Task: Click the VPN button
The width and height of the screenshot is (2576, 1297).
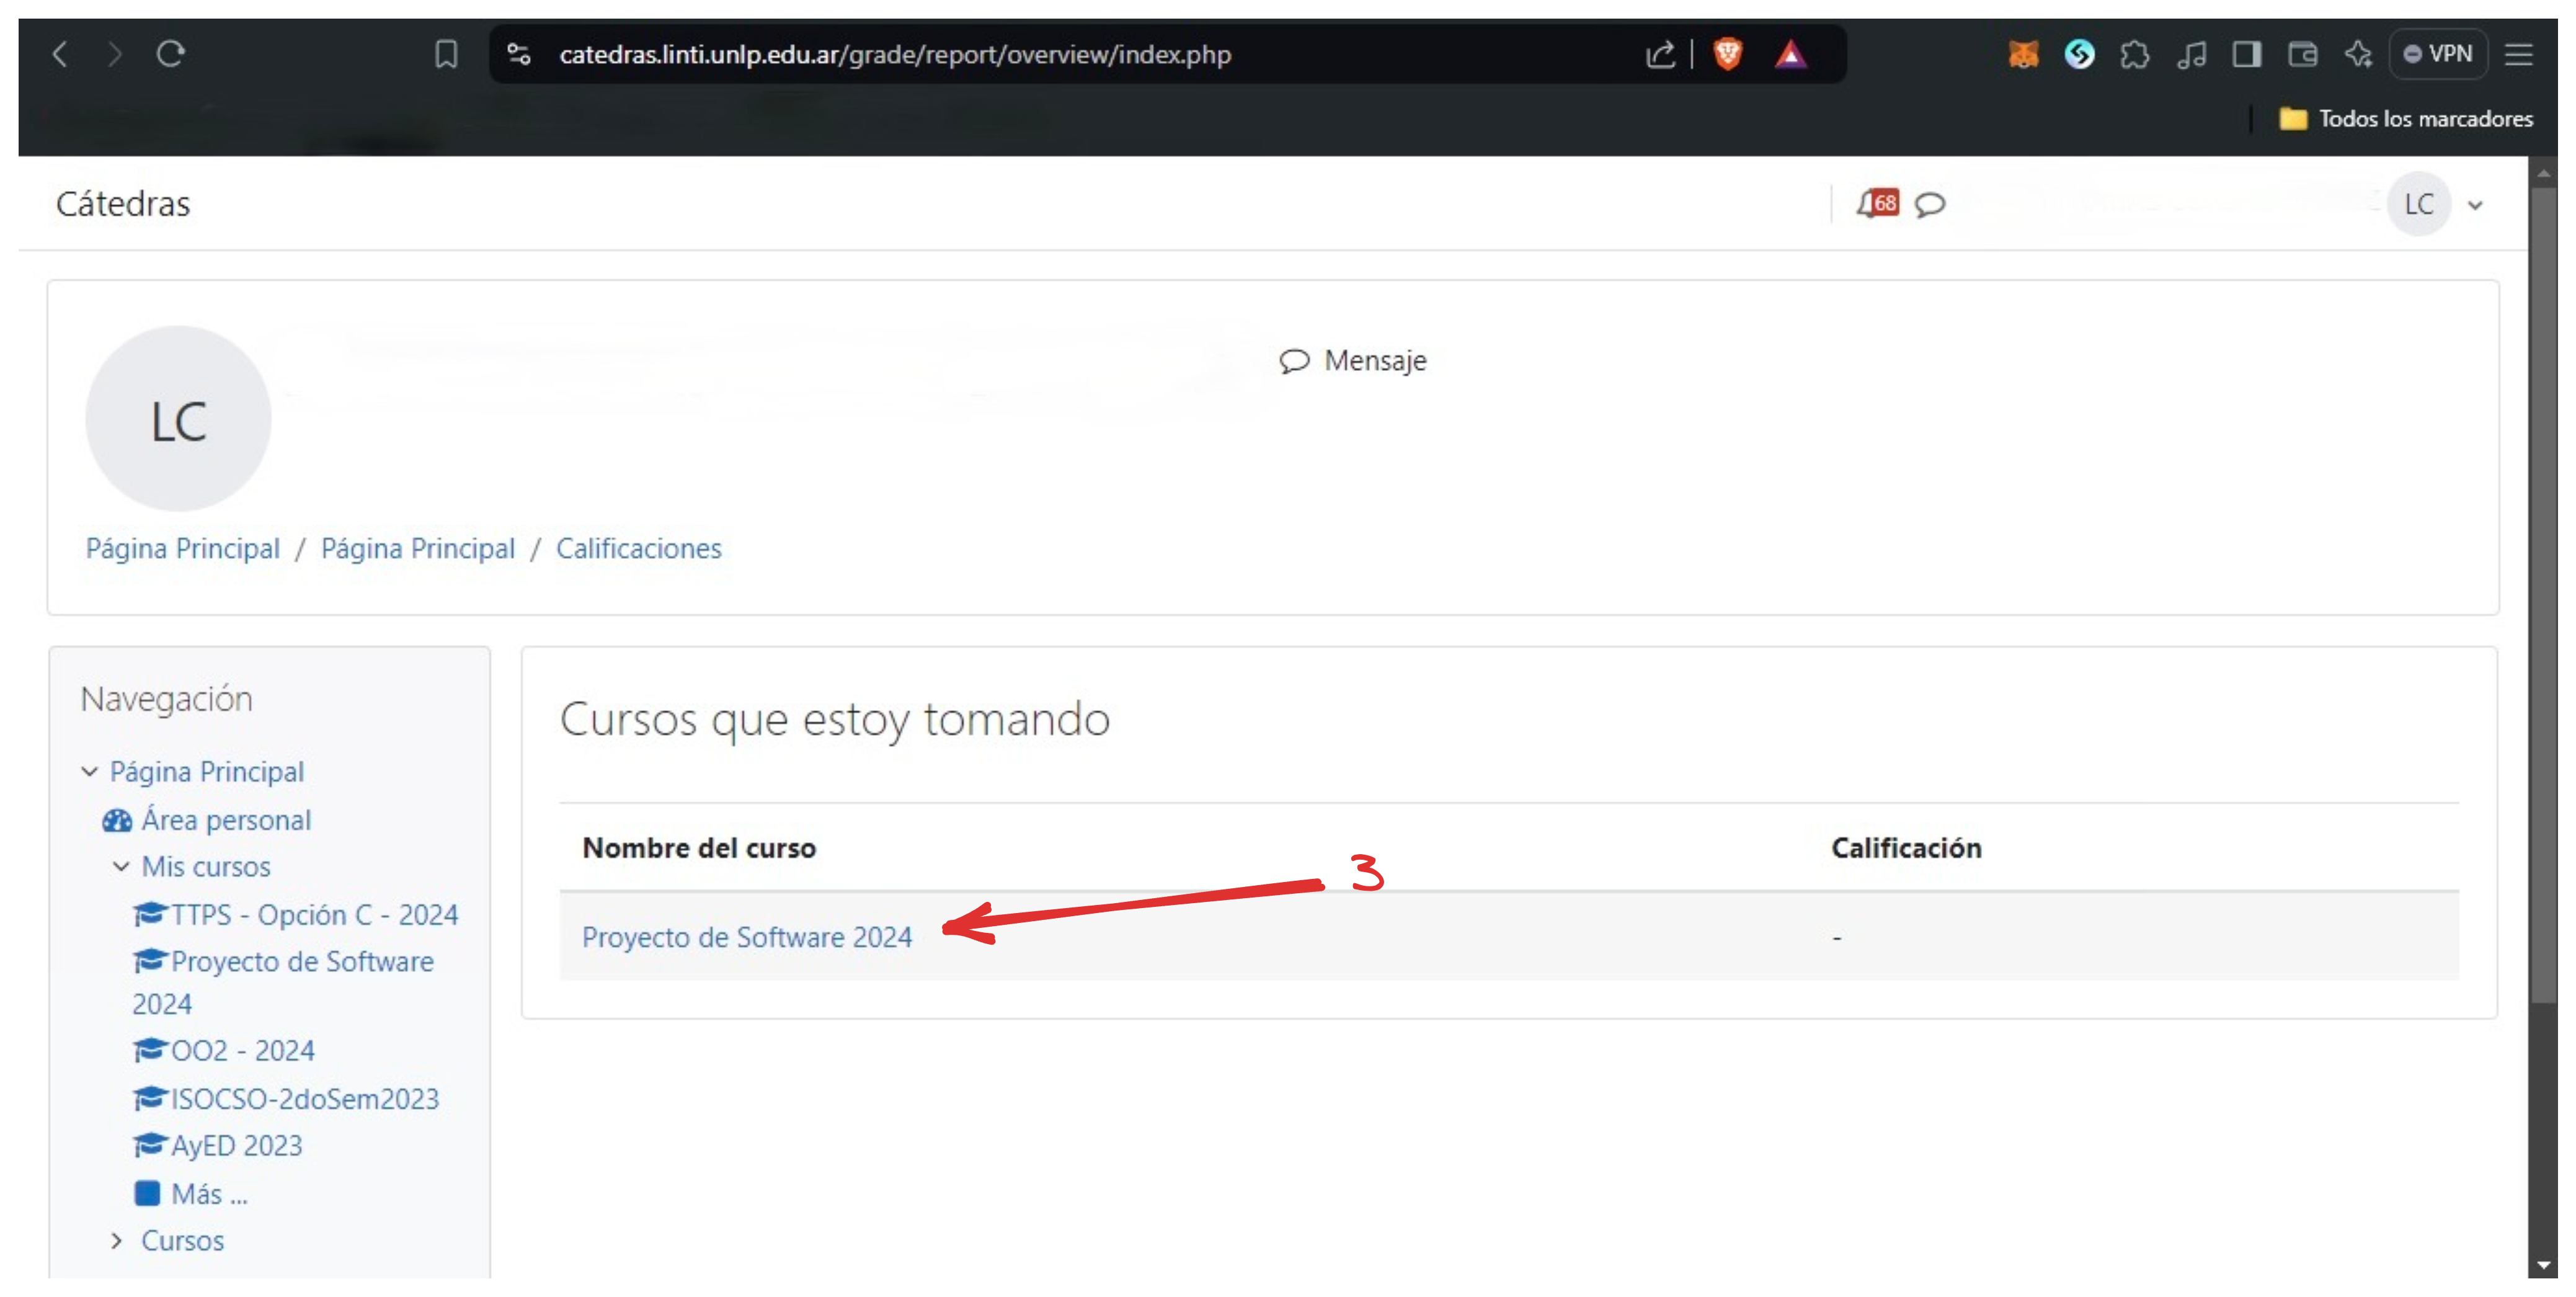Action: [2437, 54]
